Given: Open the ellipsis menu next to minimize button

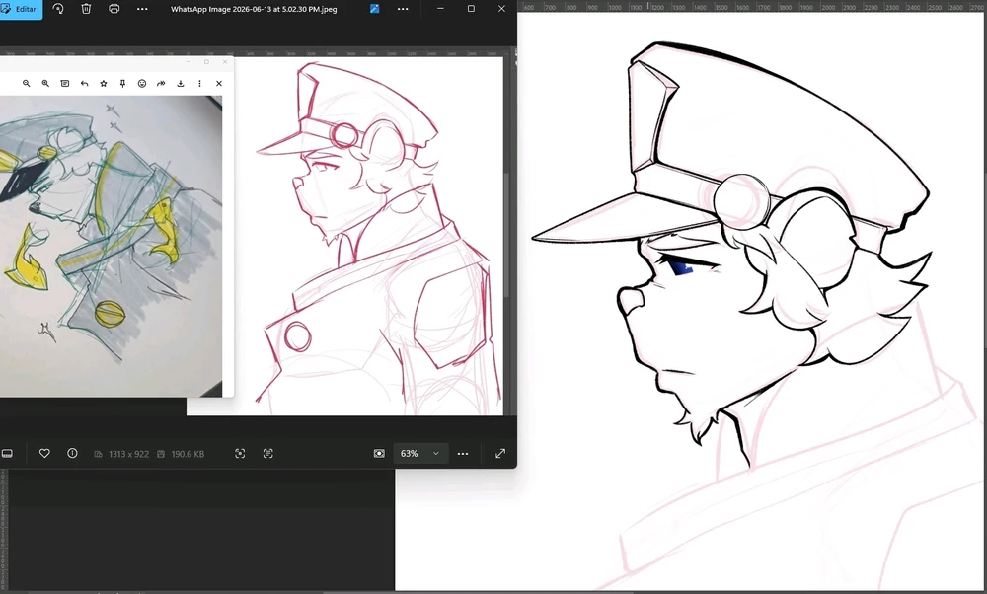Looking at the screenshot, I should point(403,9).
